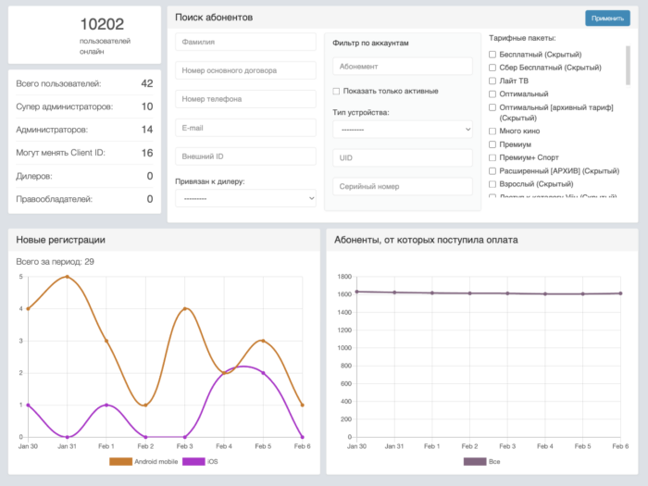Enable the Показать только активные checkbox
Viewport: 648px width, 486px height.
point(337,91)
